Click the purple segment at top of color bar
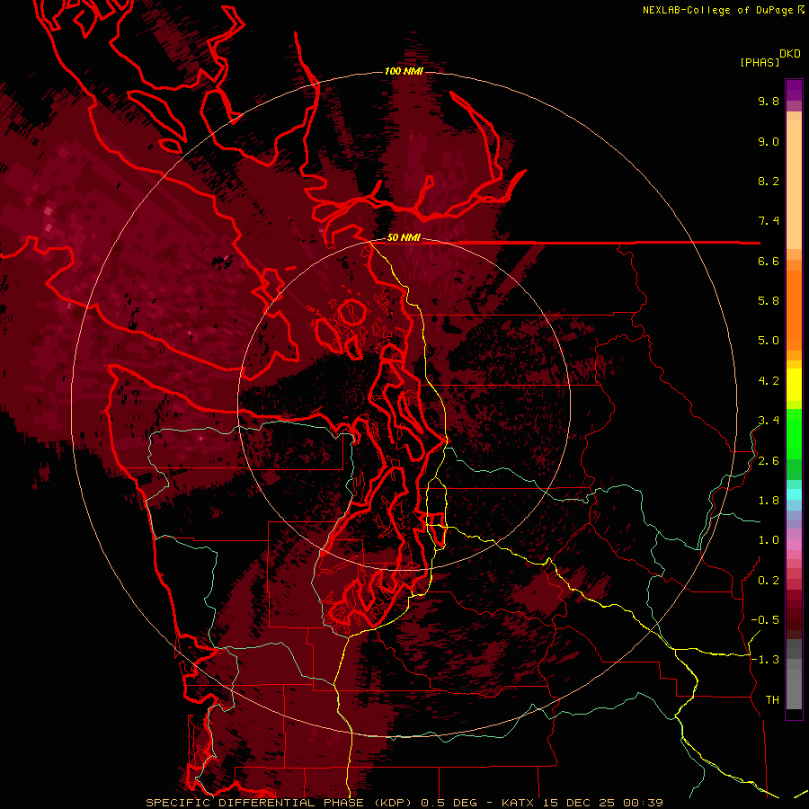This screenshot has height=809, width=809. (x=794, y=90)
